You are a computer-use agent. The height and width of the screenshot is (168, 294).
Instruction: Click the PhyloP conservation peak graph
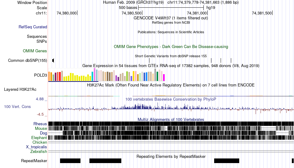171,109
